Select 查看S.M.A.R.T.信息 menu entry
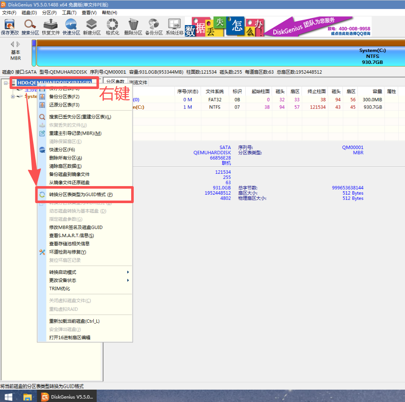Screen dimensions: 405x402 pyautogui.click(x=72, y=235)
